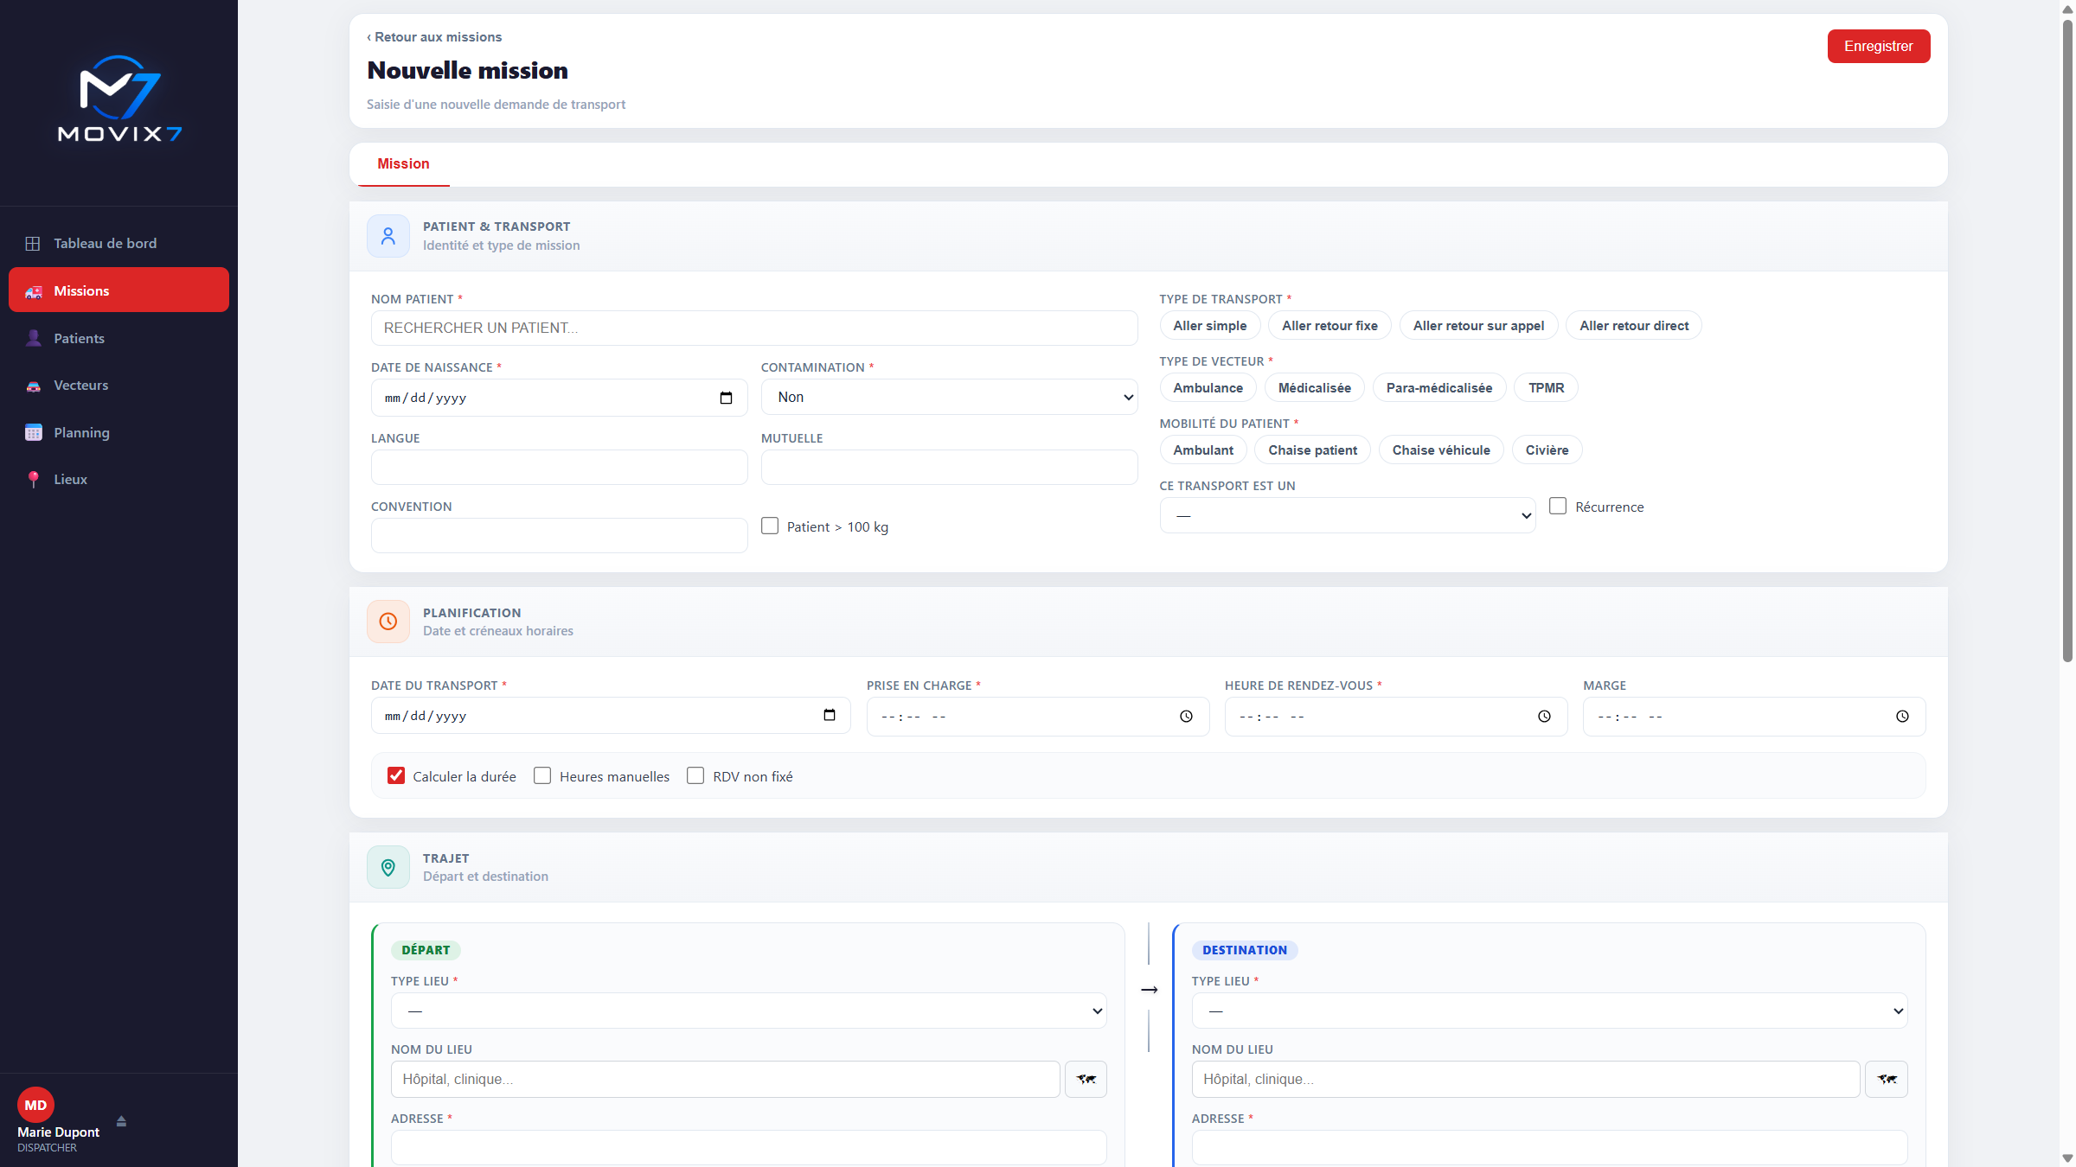Image resolution: width=2076 pixels, height=1167 pixels.
Task: Click clock icon in Prise en charge field
Action: click(1187, 717)
